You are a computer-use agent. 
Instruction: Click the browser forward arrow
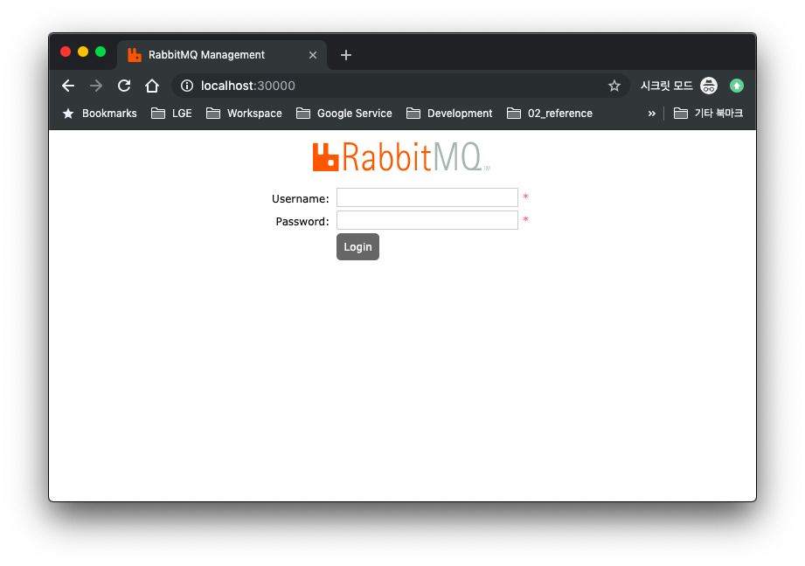96,86
